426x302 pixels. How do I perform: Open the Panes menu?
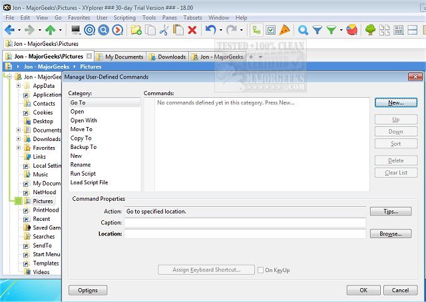tap(170, 18)
